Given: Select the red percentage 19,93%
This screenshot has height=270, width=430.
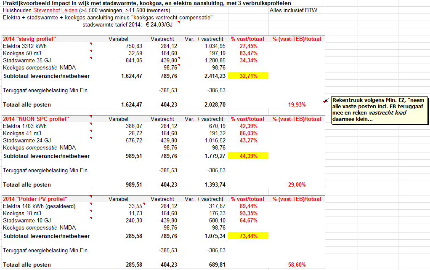Looking at the screenshot, I should point(297,104).
